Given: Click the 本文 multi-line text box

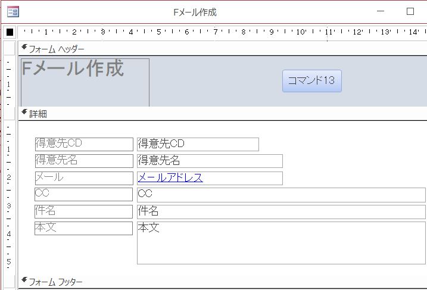Looking at the screenshot, I should pyautogui.click(x=280, y=242).
